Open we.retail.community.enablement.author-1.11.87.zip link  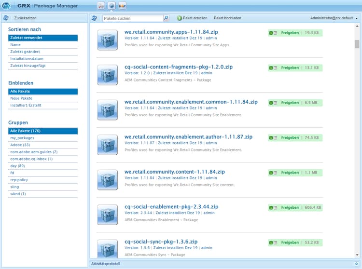pos(188,137)
